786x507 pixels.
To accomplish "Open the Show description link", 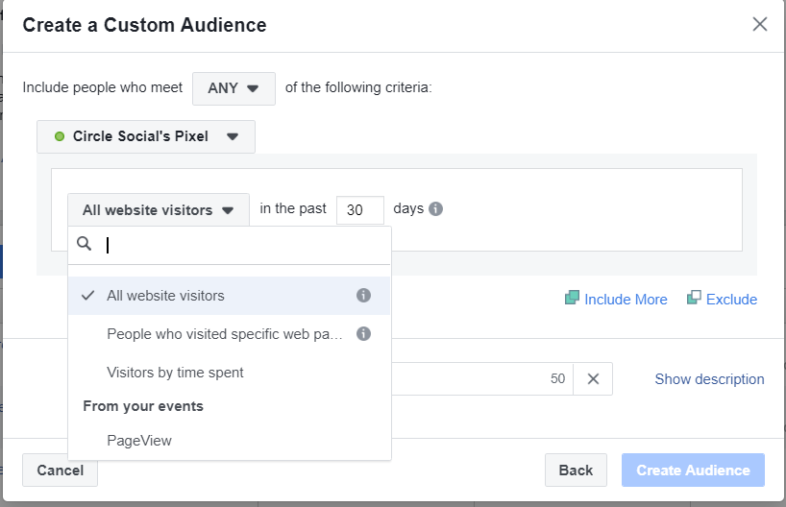I will 709,379.
